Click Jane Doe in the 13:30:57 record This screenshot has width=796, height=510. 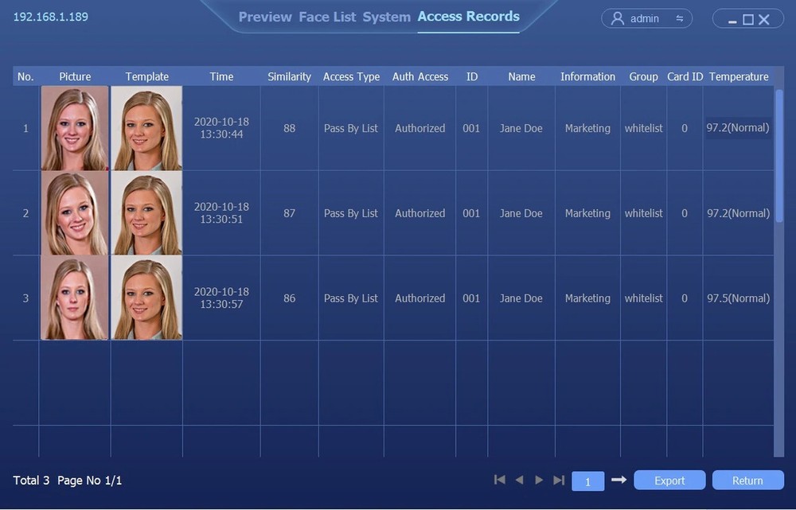pyautogui.click(x=521, y=298)
